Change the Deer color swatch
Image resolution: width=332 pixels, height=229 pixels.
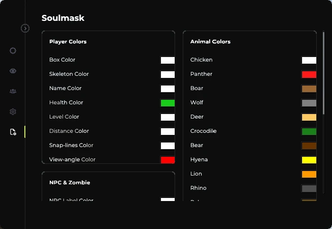(309, 117)
